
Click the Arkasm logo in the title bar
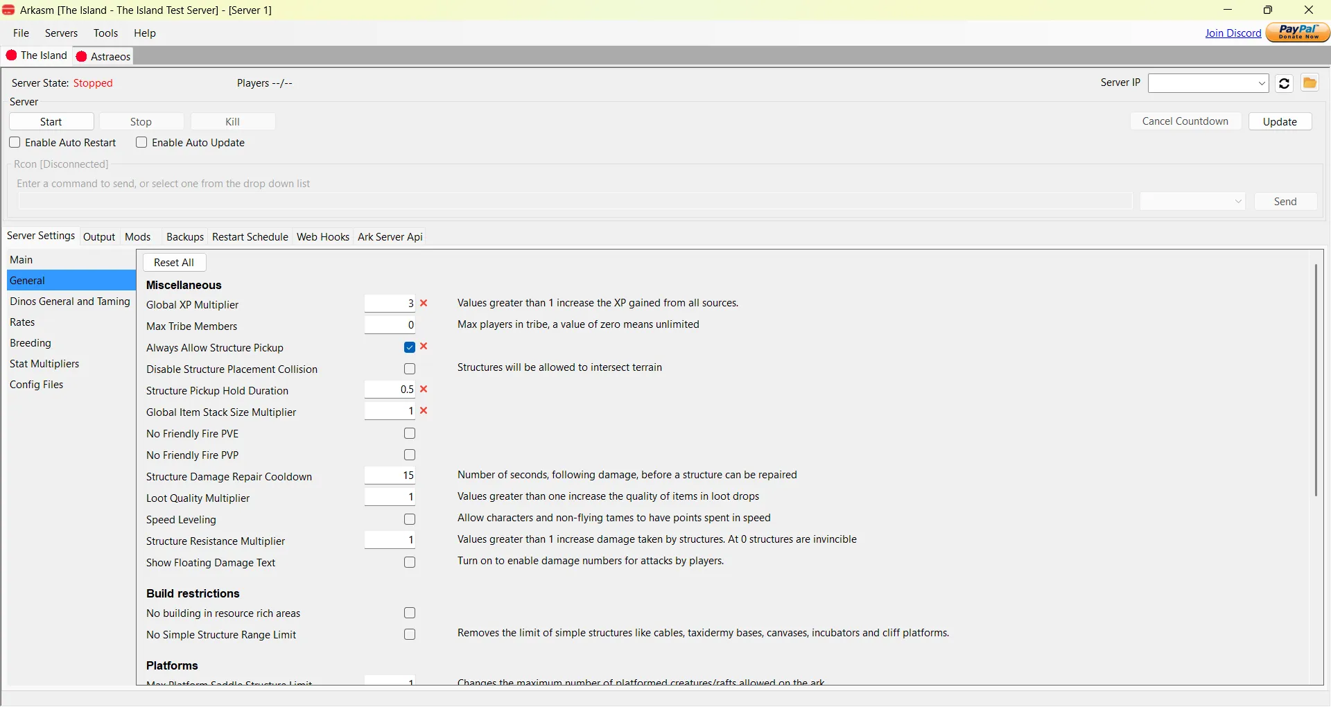[8, 10]
